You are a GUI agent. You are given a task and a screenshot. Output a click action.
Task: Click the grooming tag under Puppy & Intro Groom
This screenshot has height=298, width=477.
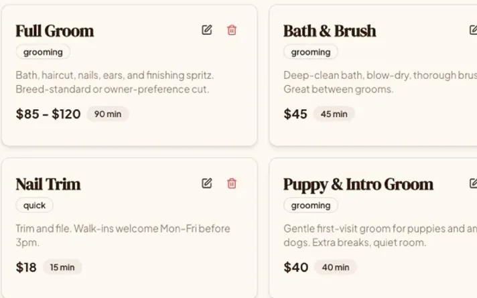pyautogui.click(x=311, y=206)
